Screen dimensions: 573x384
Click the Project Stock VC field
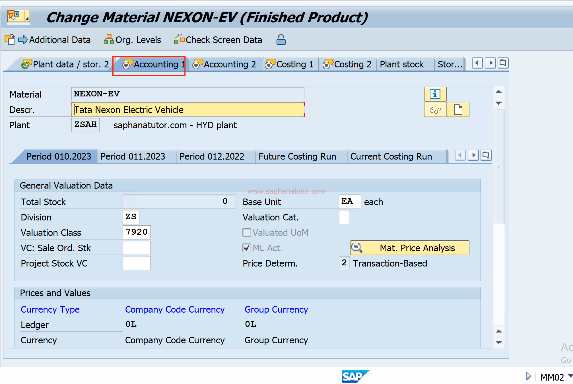click(137, 263)
